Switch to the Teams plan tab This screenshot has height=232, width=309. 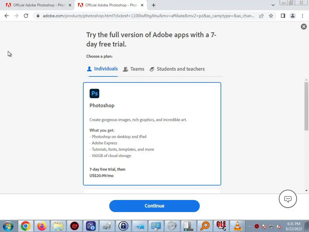[x=134, y=69]
